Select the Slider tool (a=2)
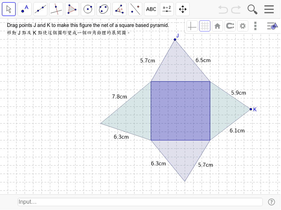281x210 pixels. point(166,9)
